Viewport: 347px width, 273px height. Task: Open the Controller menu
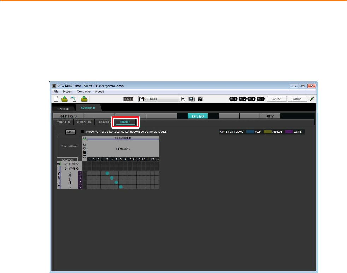point(84,92)
